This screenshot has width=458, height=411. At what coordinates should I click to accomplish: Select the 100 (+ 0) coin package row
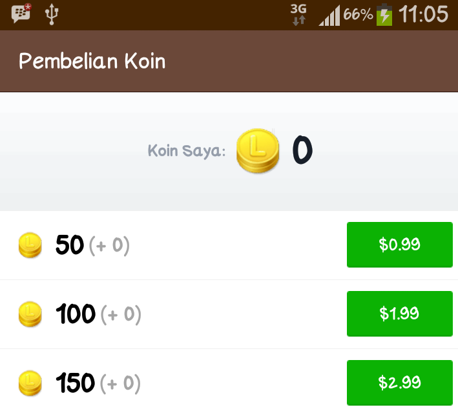pos(229,314)
